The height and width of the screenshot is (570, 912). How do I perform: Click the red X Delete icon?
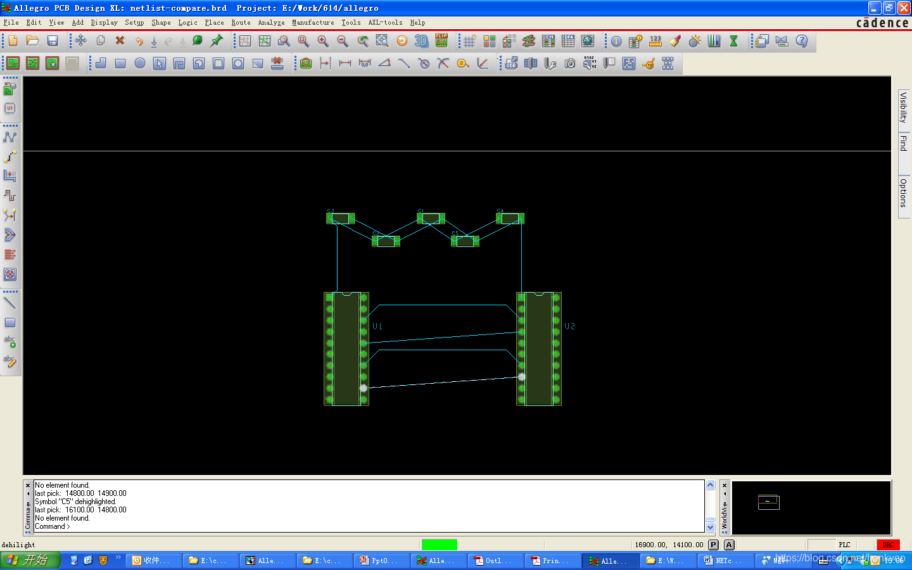(120, 41)
